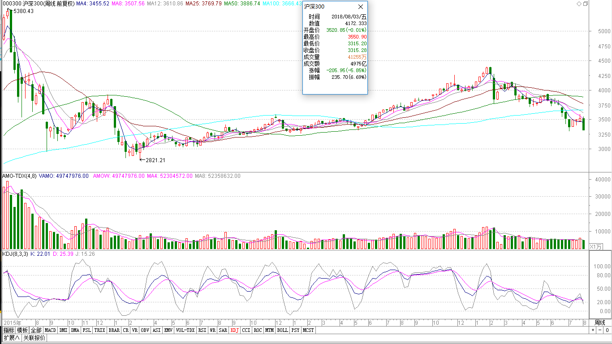This screenshot has height=344, width=612.
Task: Switch indicator to WR
Action: click(213, 331)
